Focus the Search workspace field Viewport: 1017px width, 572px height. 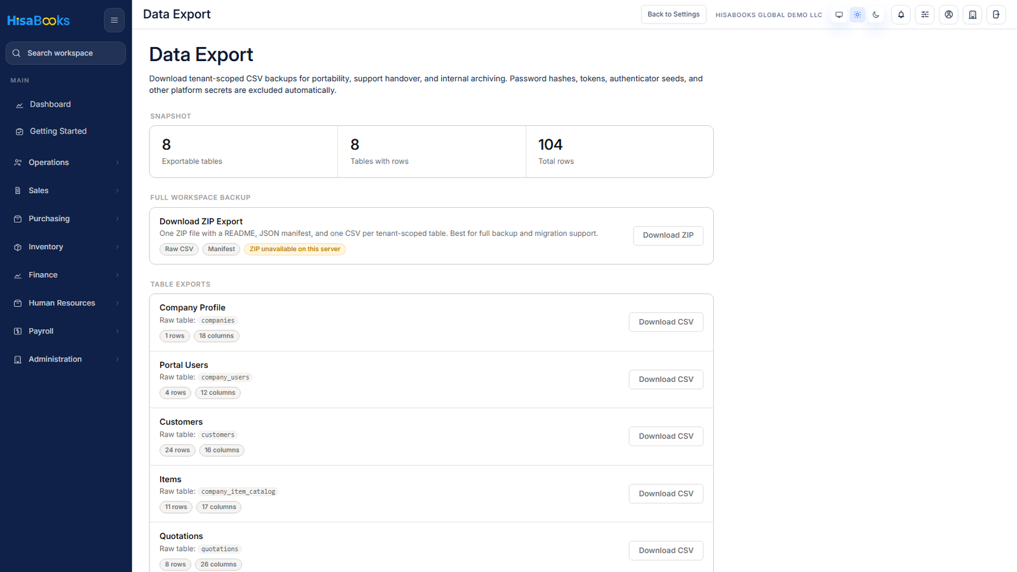click(x=65, y=53)
